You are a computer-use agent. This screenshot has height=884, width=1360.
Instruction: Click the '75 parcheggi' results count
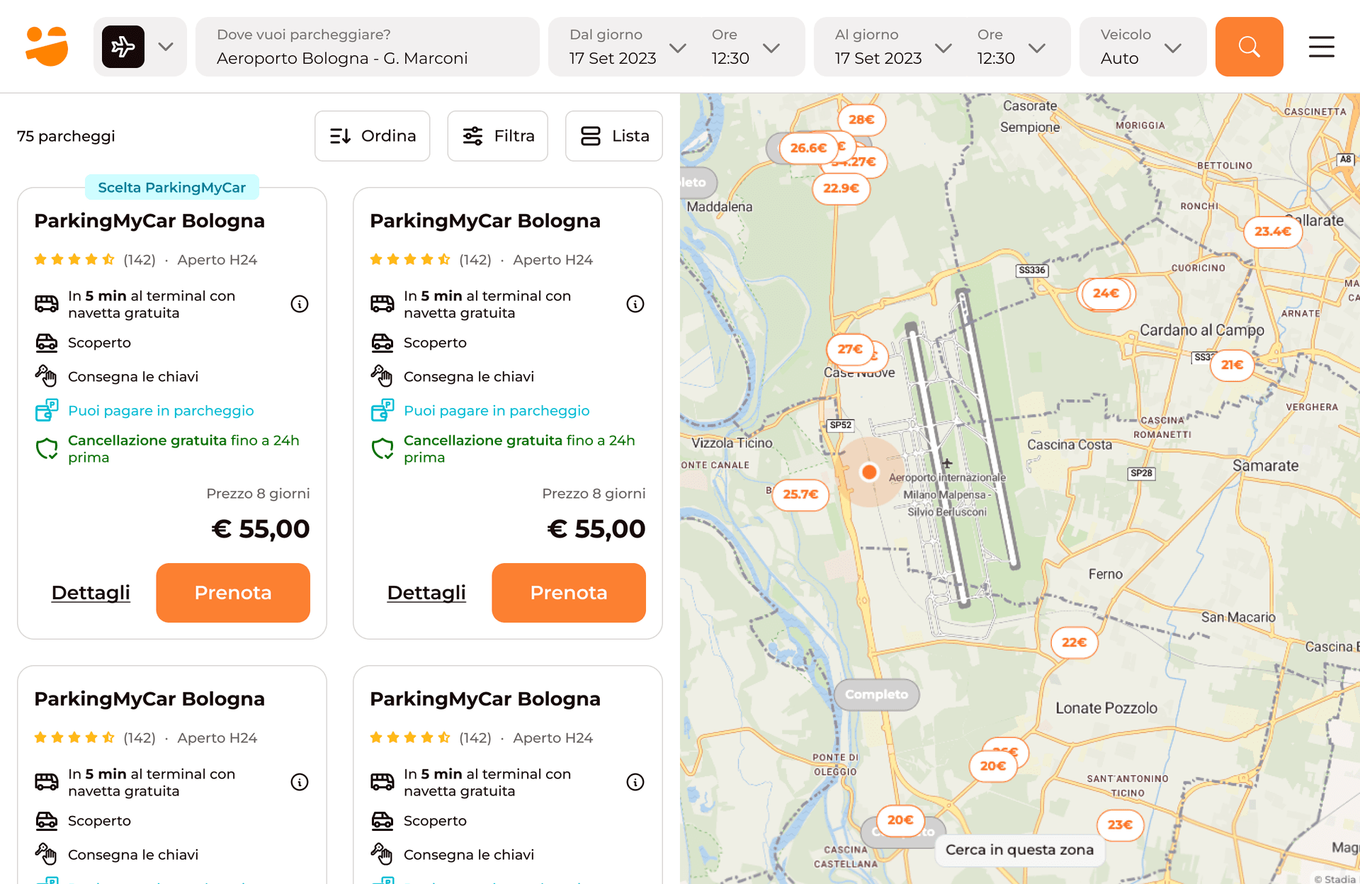pos(66,136)
